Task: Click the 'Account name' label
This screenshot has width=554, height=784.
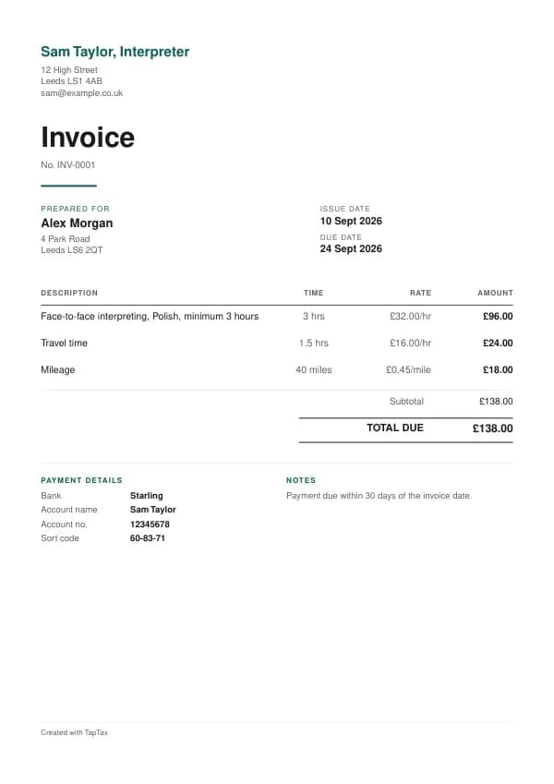Action: pos(69,510)
